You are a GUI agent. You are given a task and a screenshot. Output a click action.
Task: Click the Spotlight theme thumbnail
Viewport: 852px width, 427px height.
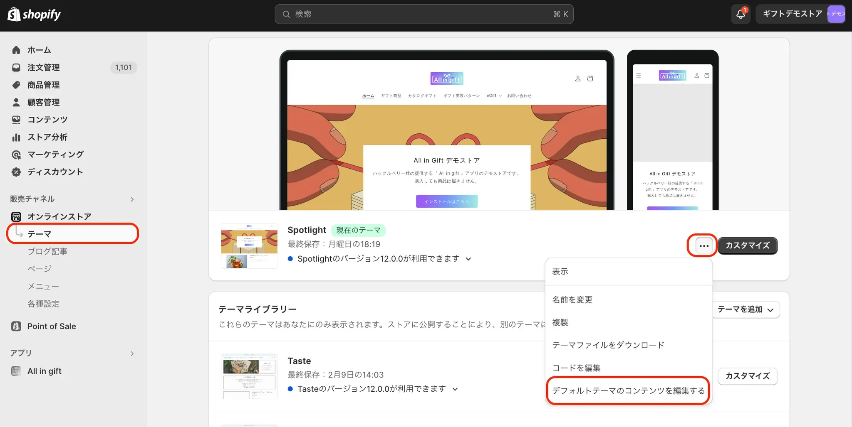point(249,246)
